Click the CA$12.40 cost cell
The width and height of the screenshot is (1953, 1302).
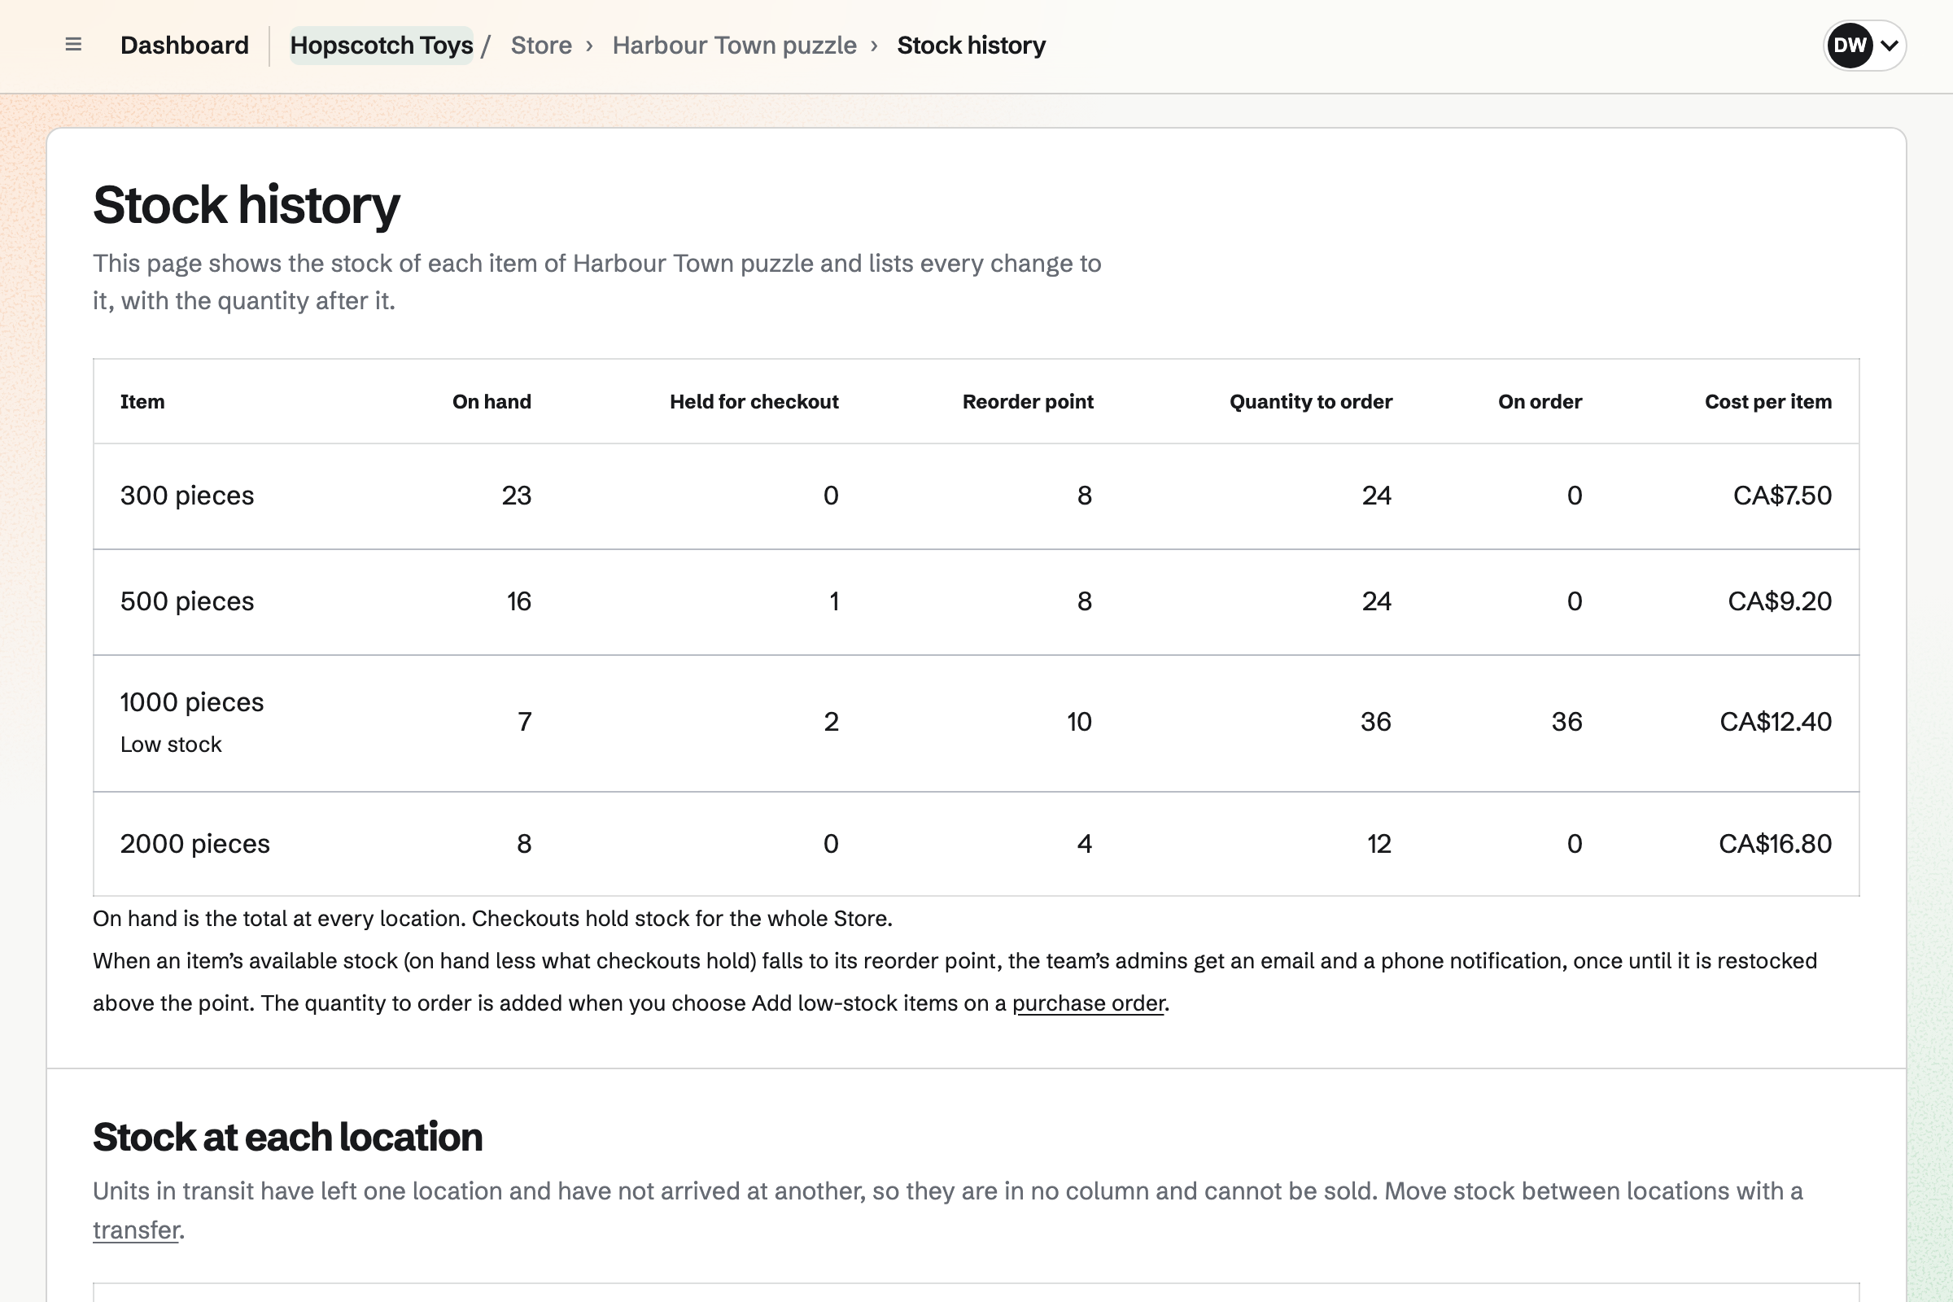coord(1776,722)
